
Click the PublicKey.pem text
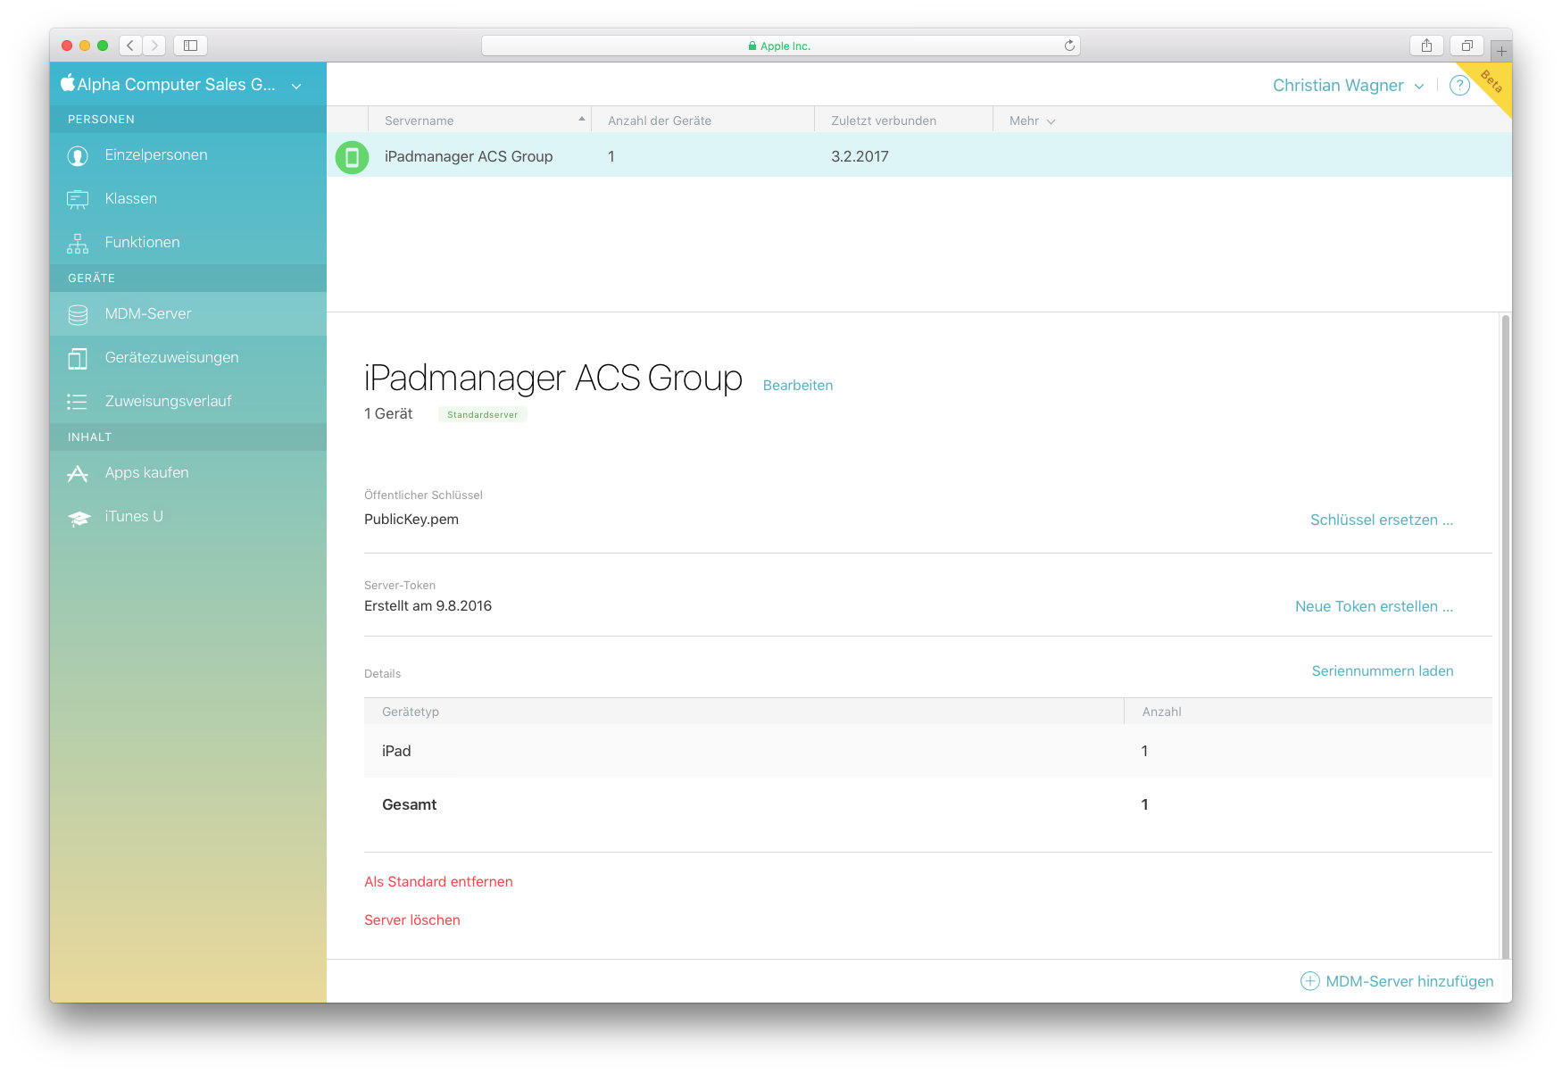click(411, 520)
